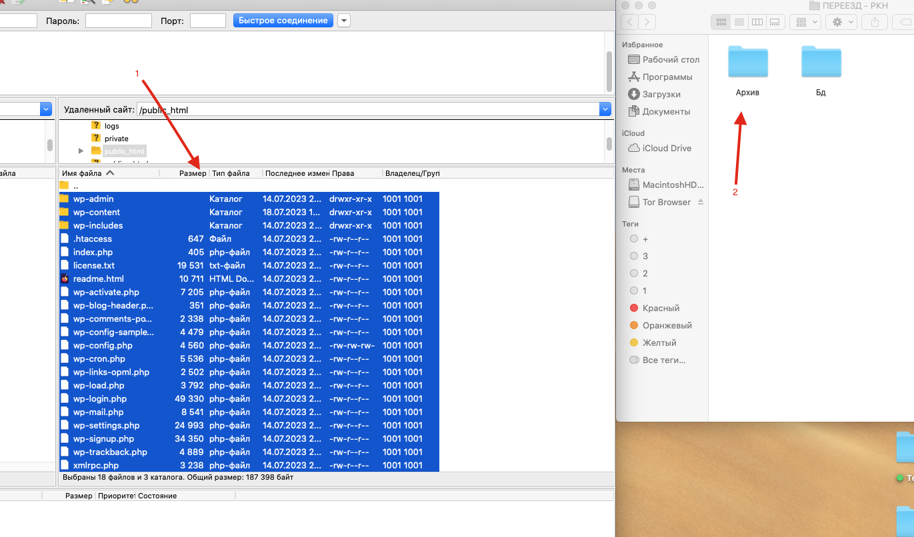Select tag '3' in Finder sidebar
This screenshot has height=537, width=914.
click(639, 256)
